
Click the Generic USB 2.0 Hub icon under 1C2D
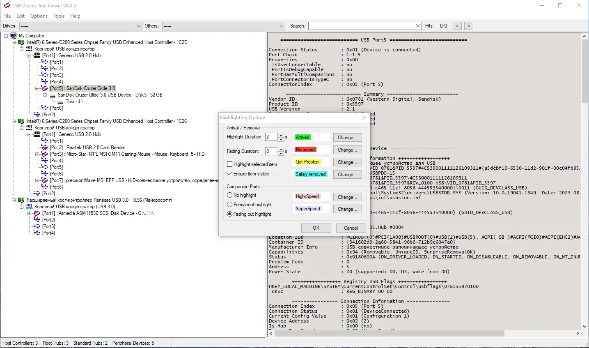[37, 55]
